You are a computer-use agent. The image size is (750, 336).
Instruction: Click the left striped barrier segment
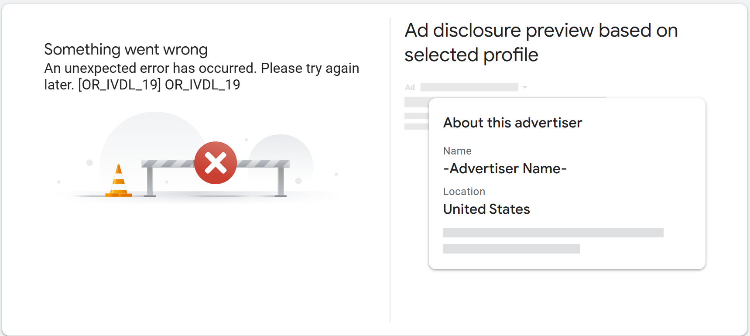tap(168, 164)
